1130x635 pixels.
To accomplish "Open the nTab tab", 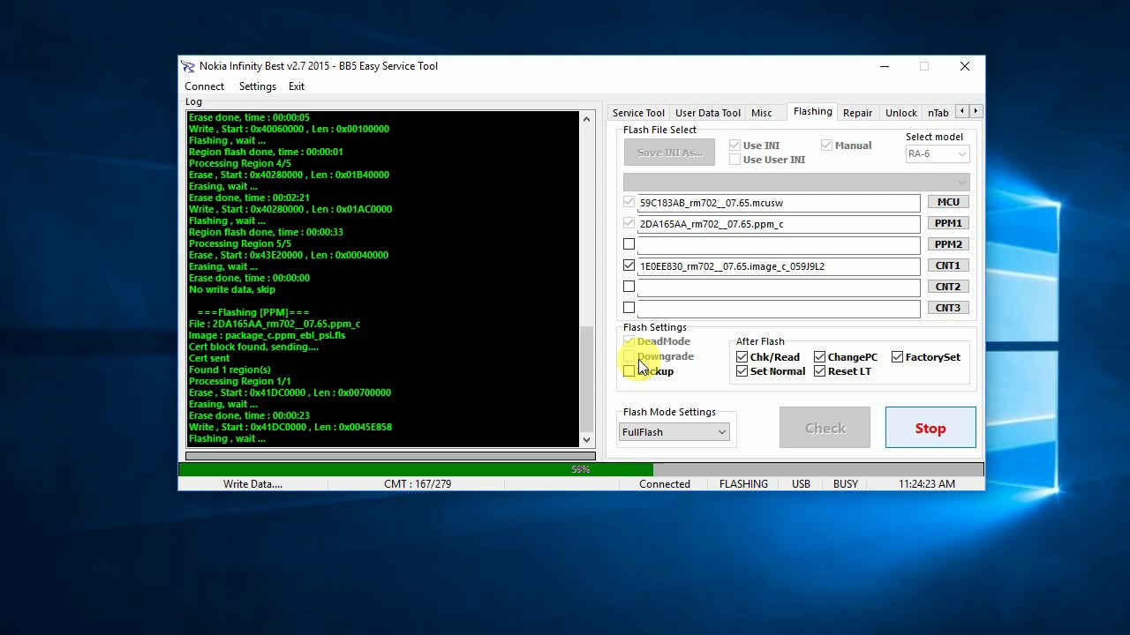I will [938, 113].
